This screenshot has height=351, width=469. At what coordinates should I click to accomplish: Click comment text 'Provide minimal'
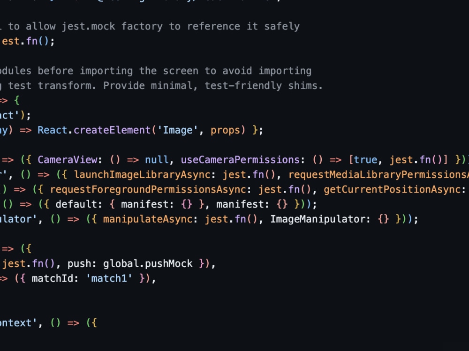coord(148,86)
